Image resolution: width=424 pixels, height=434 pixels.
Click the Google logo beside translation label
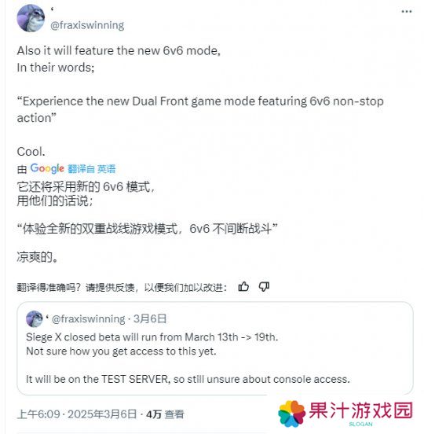click(47, 168)
